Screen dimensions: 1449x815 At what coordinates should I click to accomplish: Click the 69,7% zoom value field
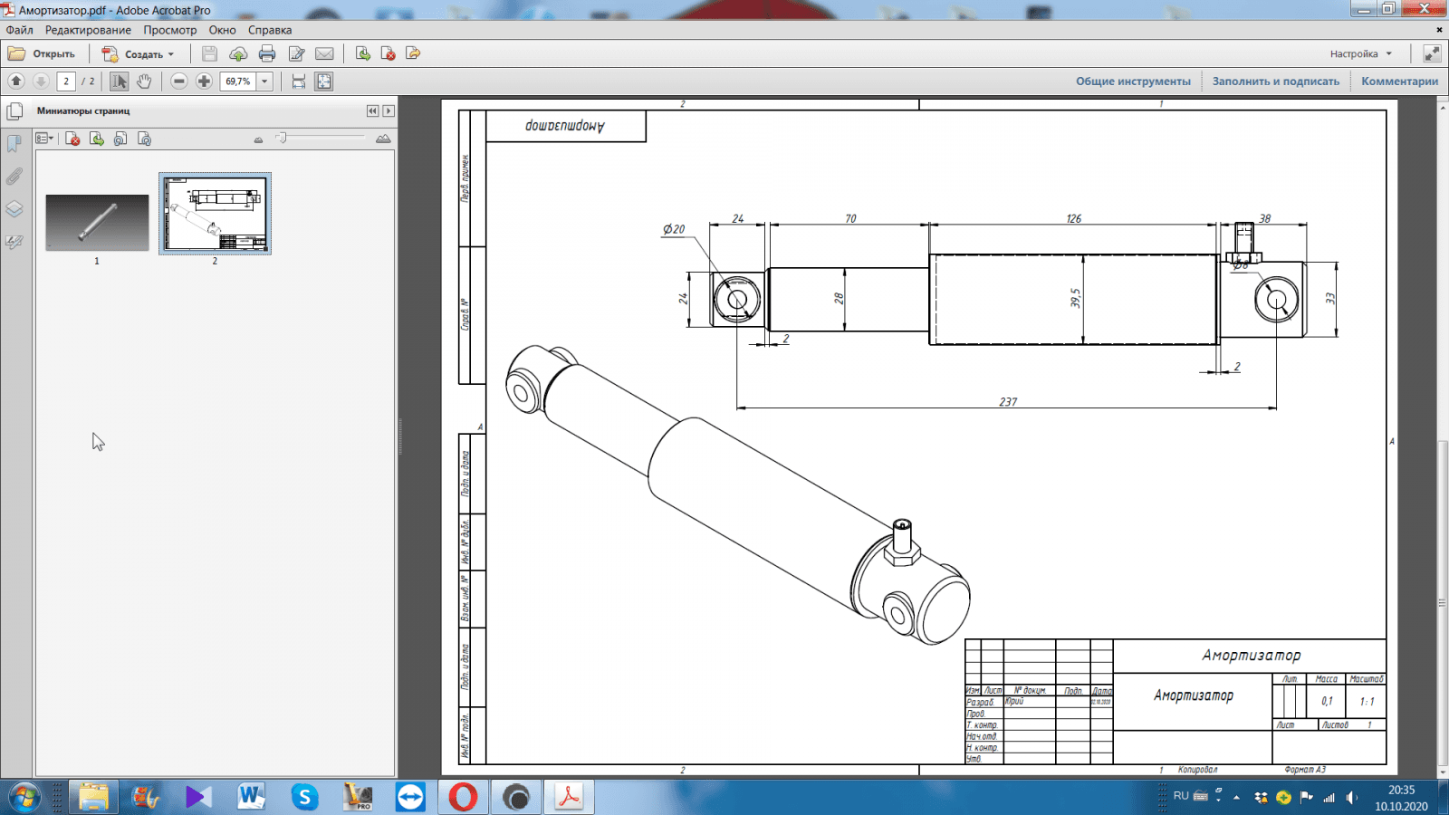(x=238, y=81)
